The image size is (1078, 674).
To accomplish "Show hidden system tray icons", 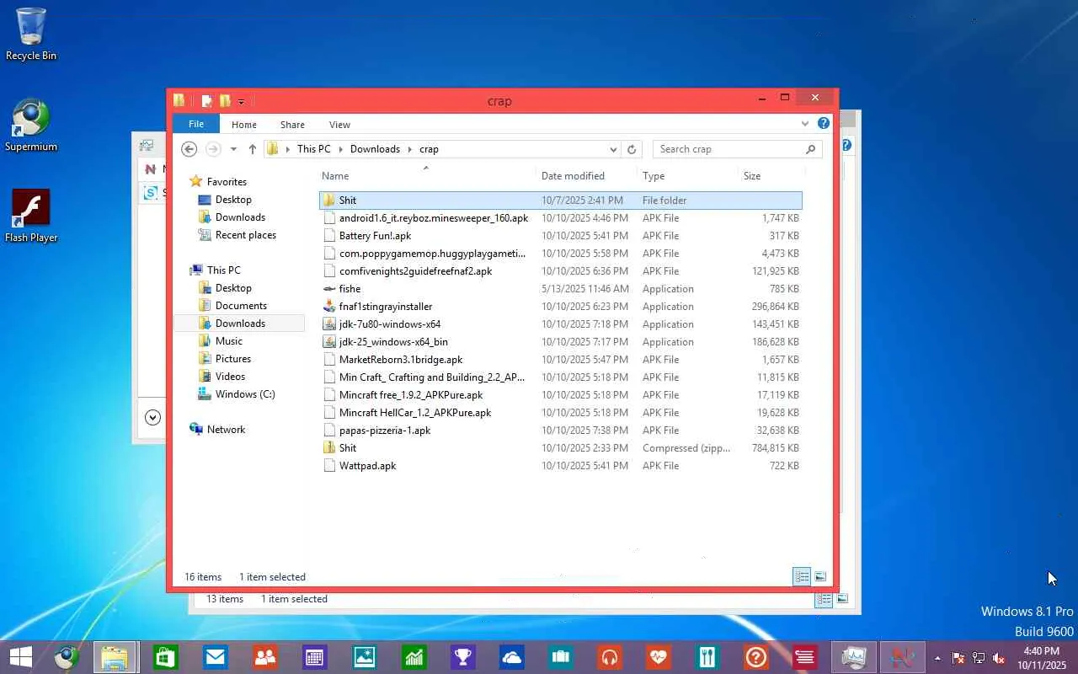I will coord(937,658).
